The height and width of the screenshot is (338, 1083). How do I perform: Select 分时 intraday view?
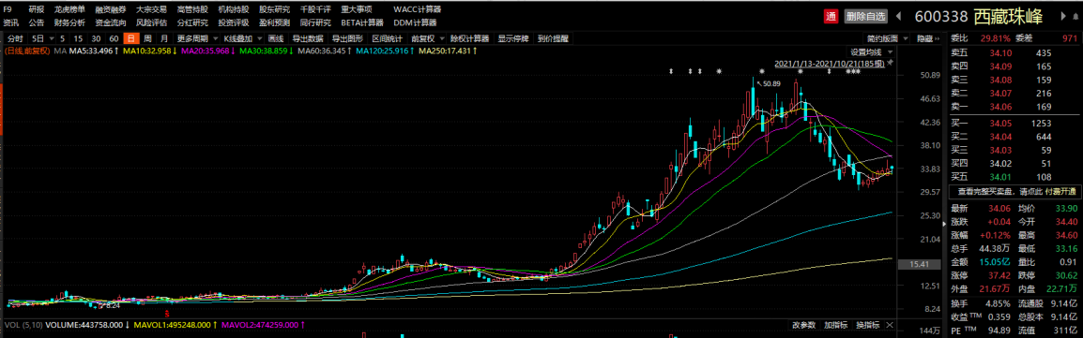click(x=15, y=38)
